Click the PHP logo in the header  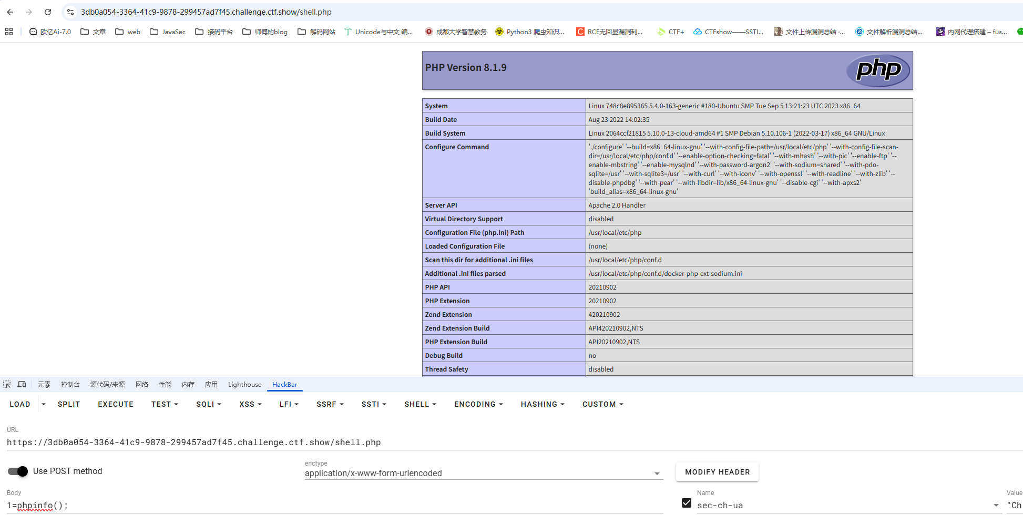pyautogui.click(x=877, y=70)
